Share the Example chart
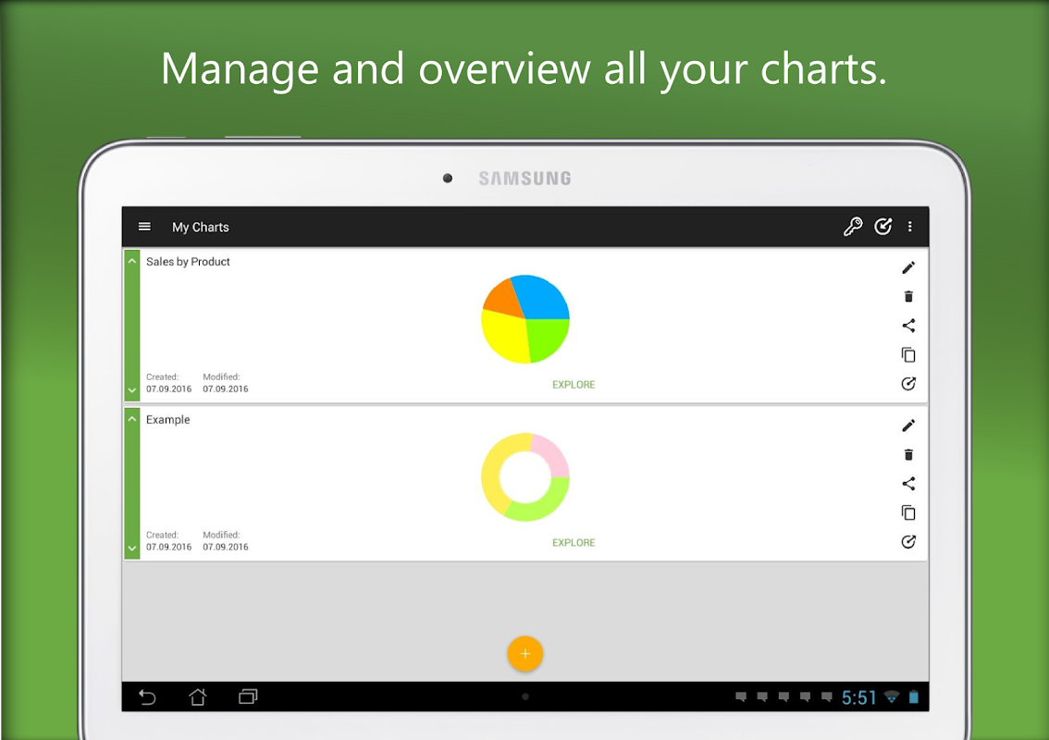Image resolution: width=1049 pixels, height=740 pixels. pos(908,484)
